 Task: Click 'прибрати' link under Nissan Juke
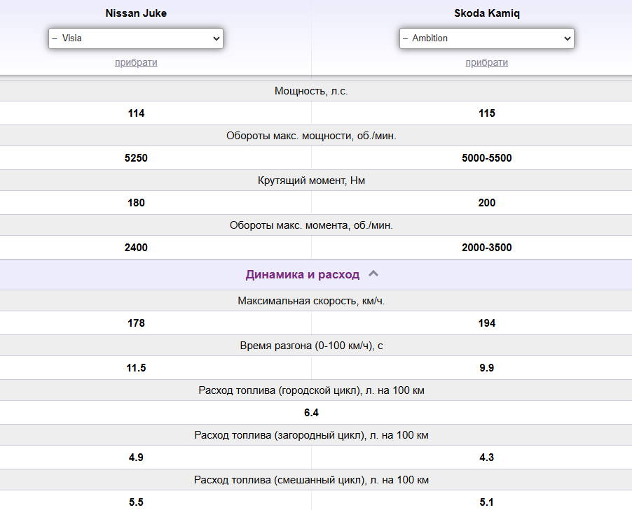click(x=136, y=62)
